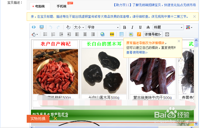The image size is (201, 128).
Task: Redo the last edit
Action: coord(58,27)
